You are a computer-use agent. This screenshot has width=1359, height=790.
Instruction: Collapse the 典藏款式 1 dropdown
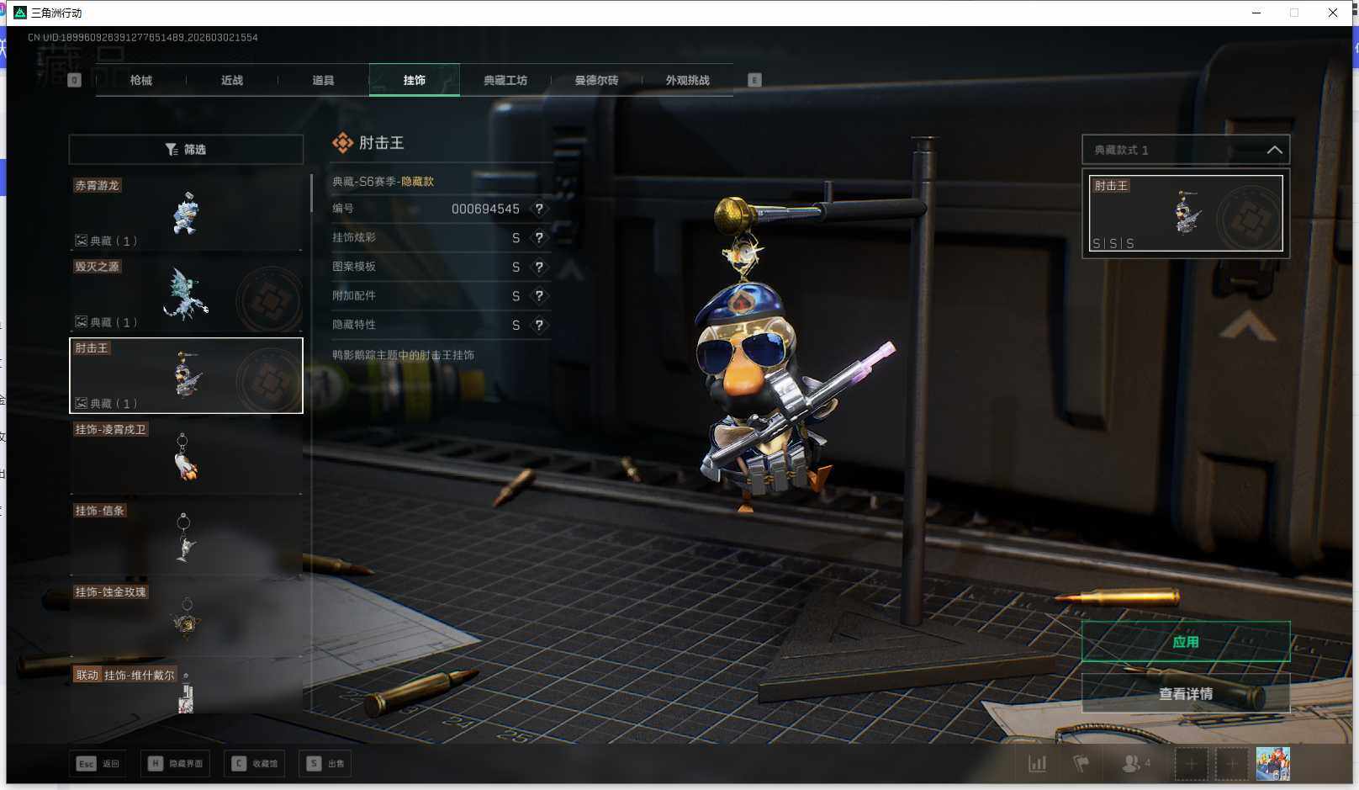pyautogui.click(x=1186, y=150)
